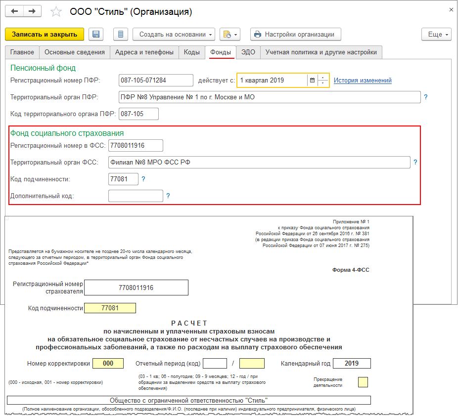Click the Фонд социального страхования heading
The image size is (458, 416).
pyautogui.click(x=67, y=133)
